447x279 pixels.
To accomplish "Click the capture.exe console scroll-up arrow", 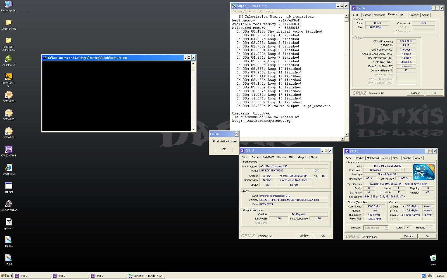I will [193, 63].
